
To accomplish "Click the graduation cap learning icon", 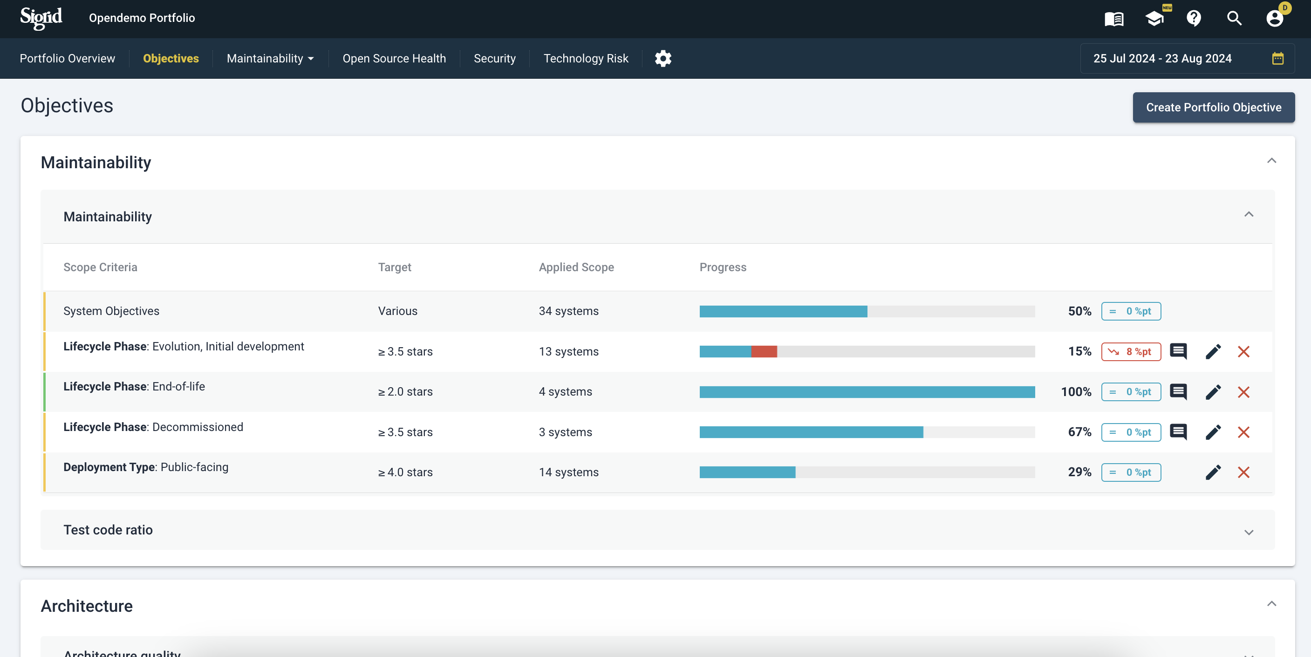I will [1154, 19].
